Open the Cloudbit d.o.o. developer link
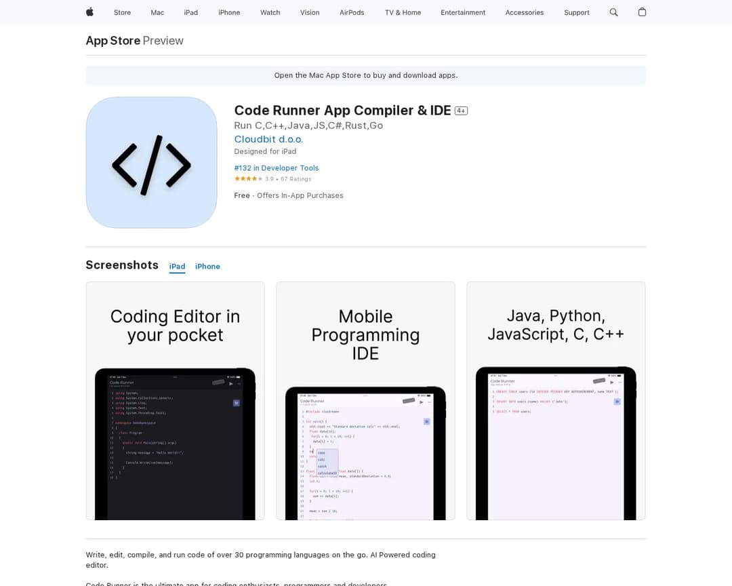 pos(268,139)
